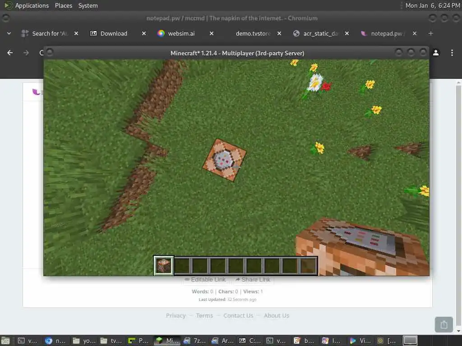Open a new Chromium tab with plus button

pos(431,33)
